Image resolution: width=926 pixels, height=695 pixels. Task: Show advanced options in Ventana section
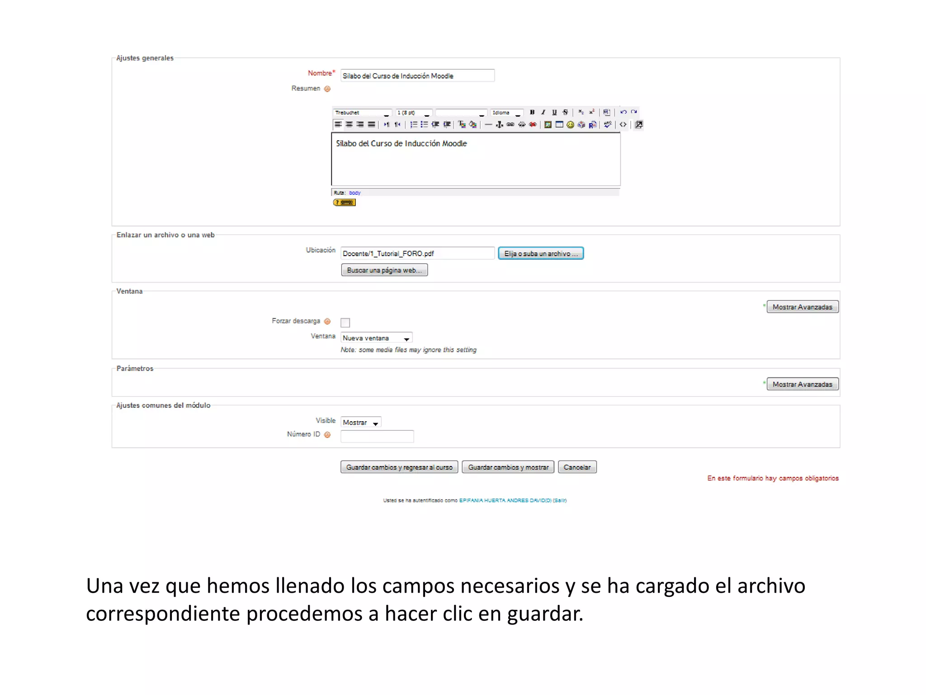(802, 307)
